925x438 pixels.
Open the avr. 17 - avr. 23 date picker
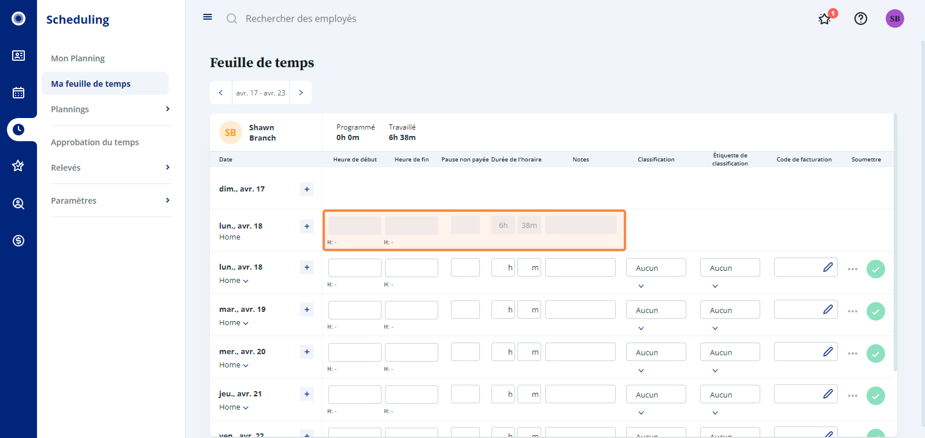[260, 93]
